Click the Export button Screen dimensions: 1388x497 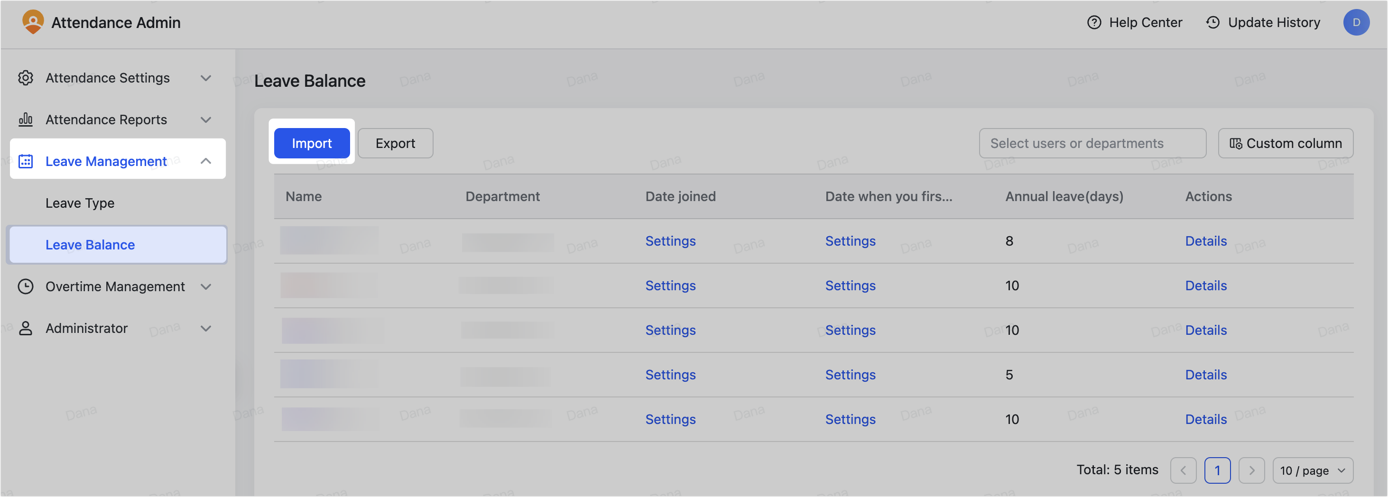coord(396,143)
